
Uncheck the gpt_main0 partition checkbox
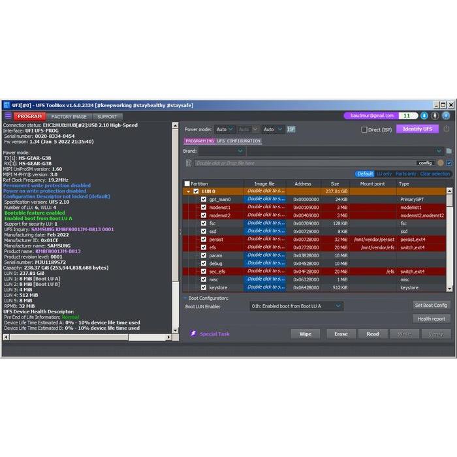pyautogui.click(x=204, y=199)
